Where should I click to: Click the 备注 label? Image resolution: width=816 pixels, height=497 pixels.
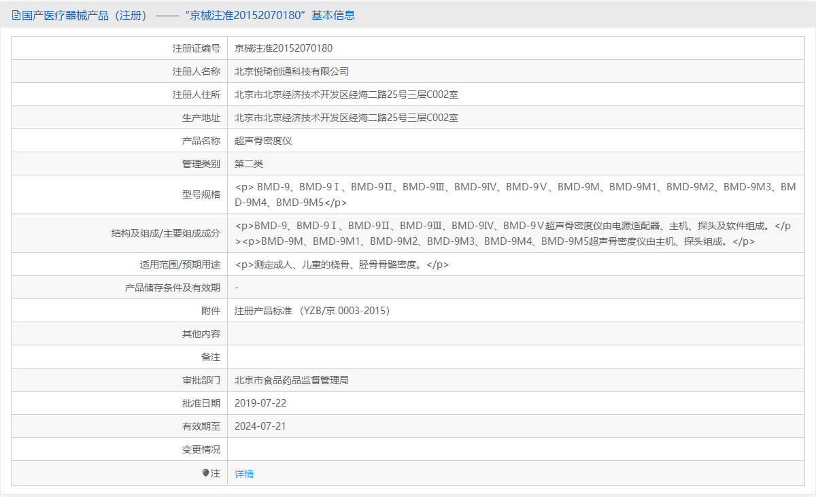(x=211, y=357)
